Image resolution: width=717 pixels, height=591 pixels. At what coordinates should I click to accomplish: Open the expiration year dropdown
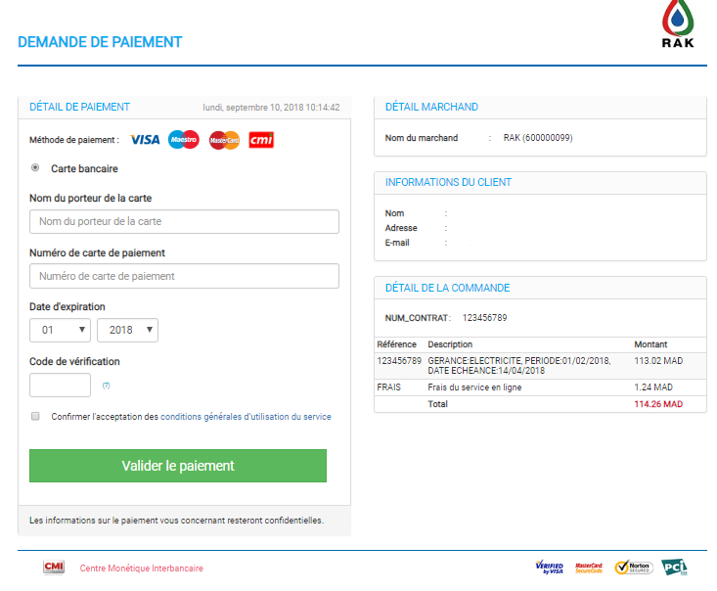(127, 330)
